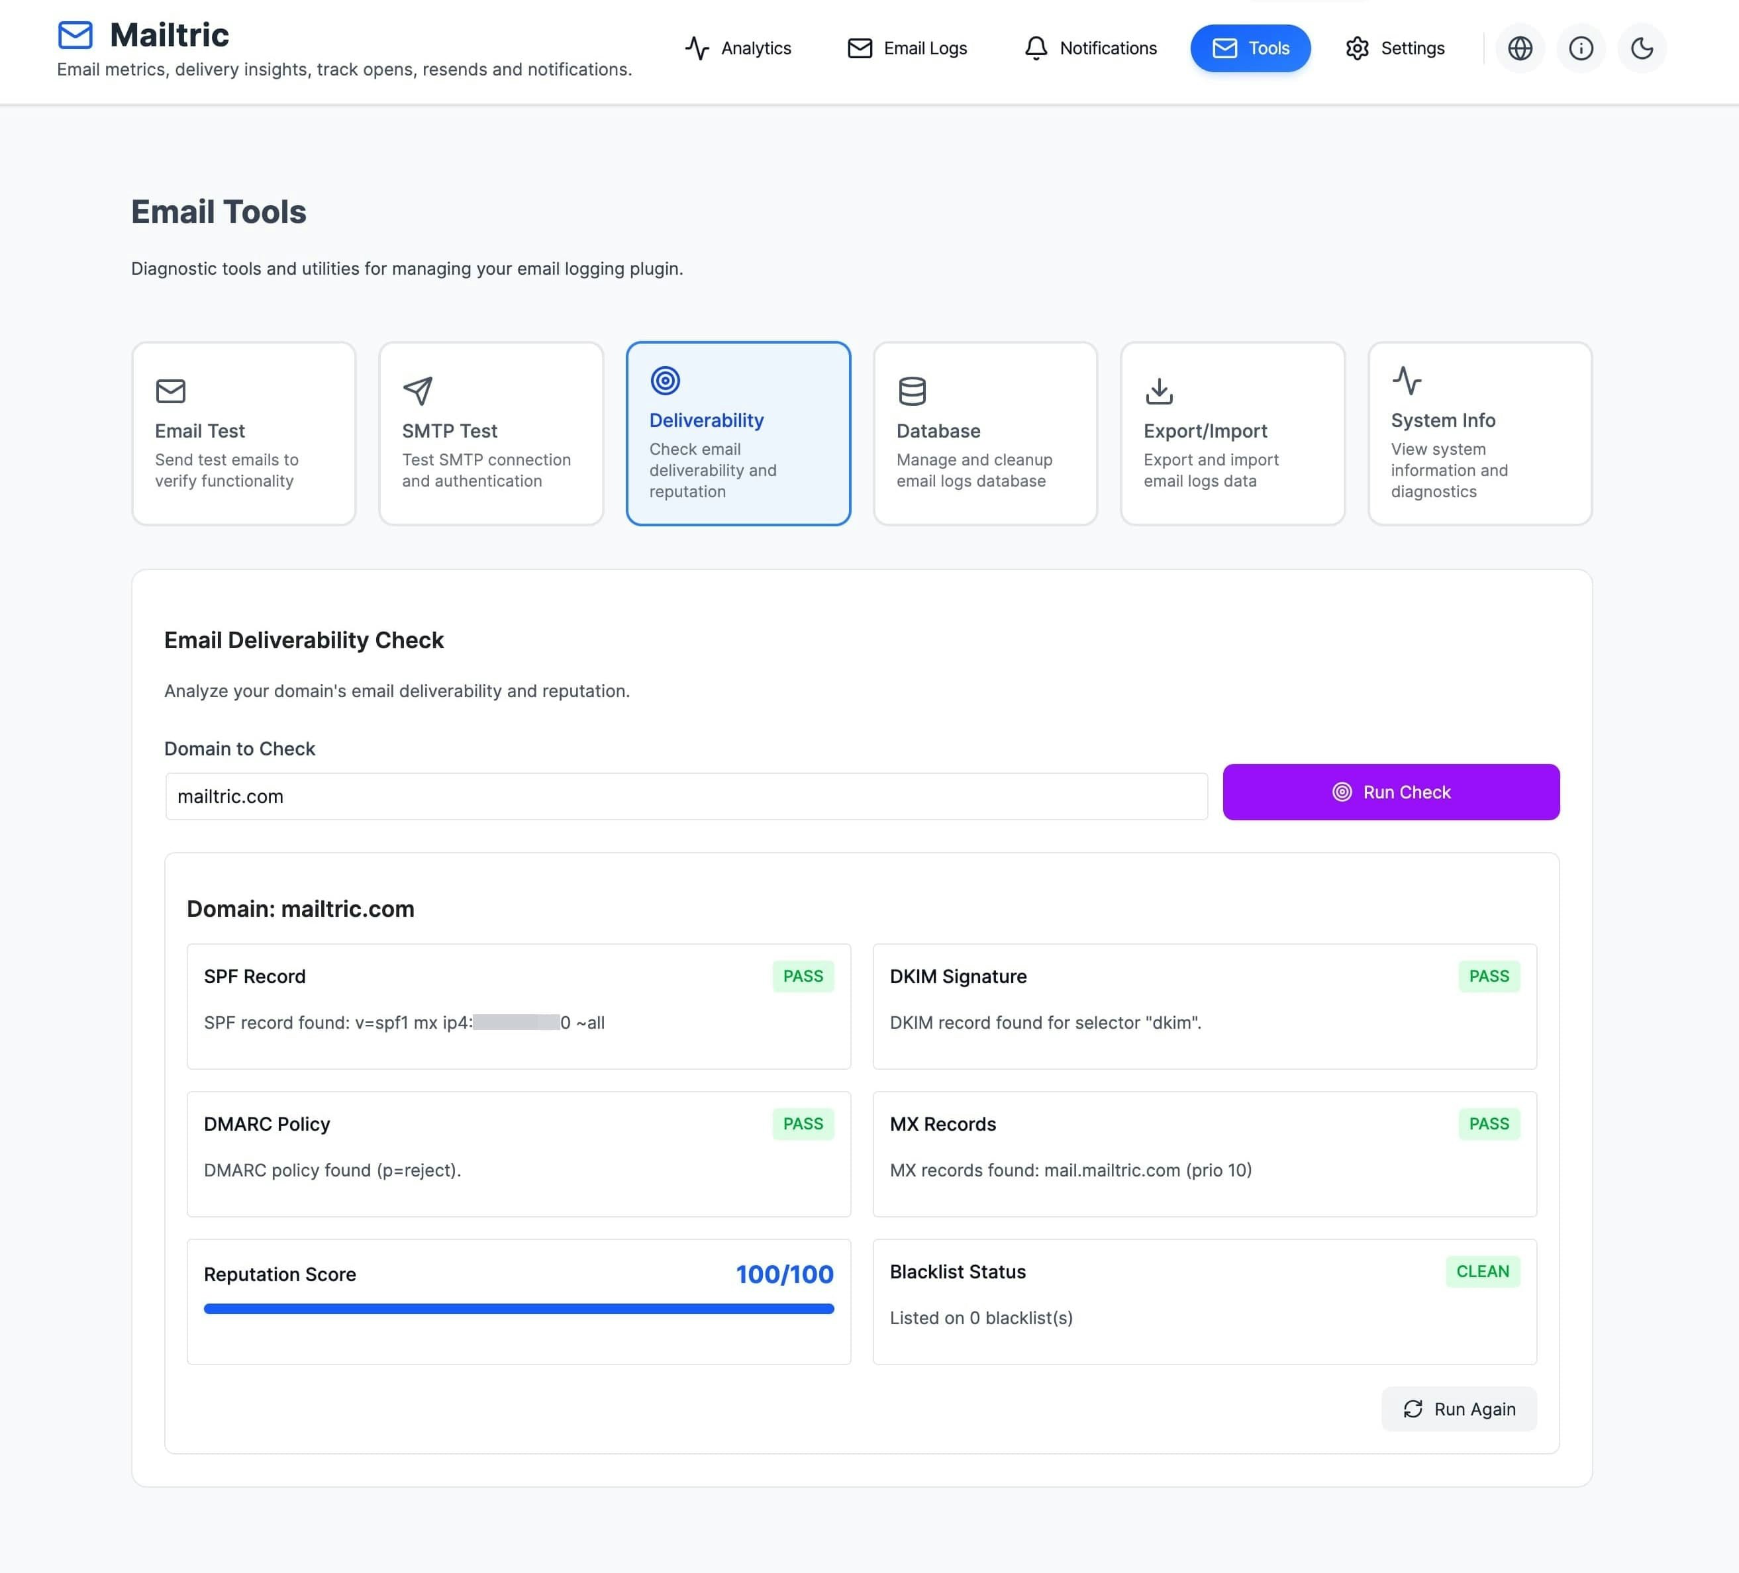Click the Run Again button
This screenshot has height=1573, width=1739.
[1459, 1408]
